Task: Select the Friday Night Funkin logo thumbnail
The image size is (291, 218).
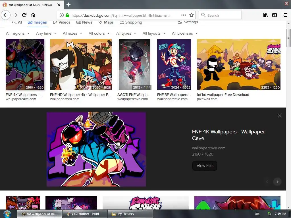Action: click(146, 203)
